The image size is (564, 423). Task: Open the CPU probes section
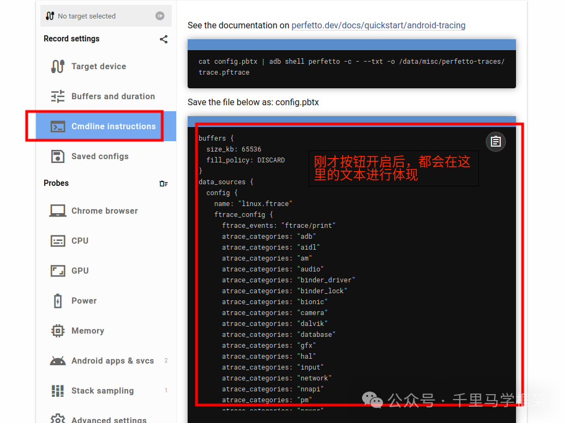click(106, 240)
